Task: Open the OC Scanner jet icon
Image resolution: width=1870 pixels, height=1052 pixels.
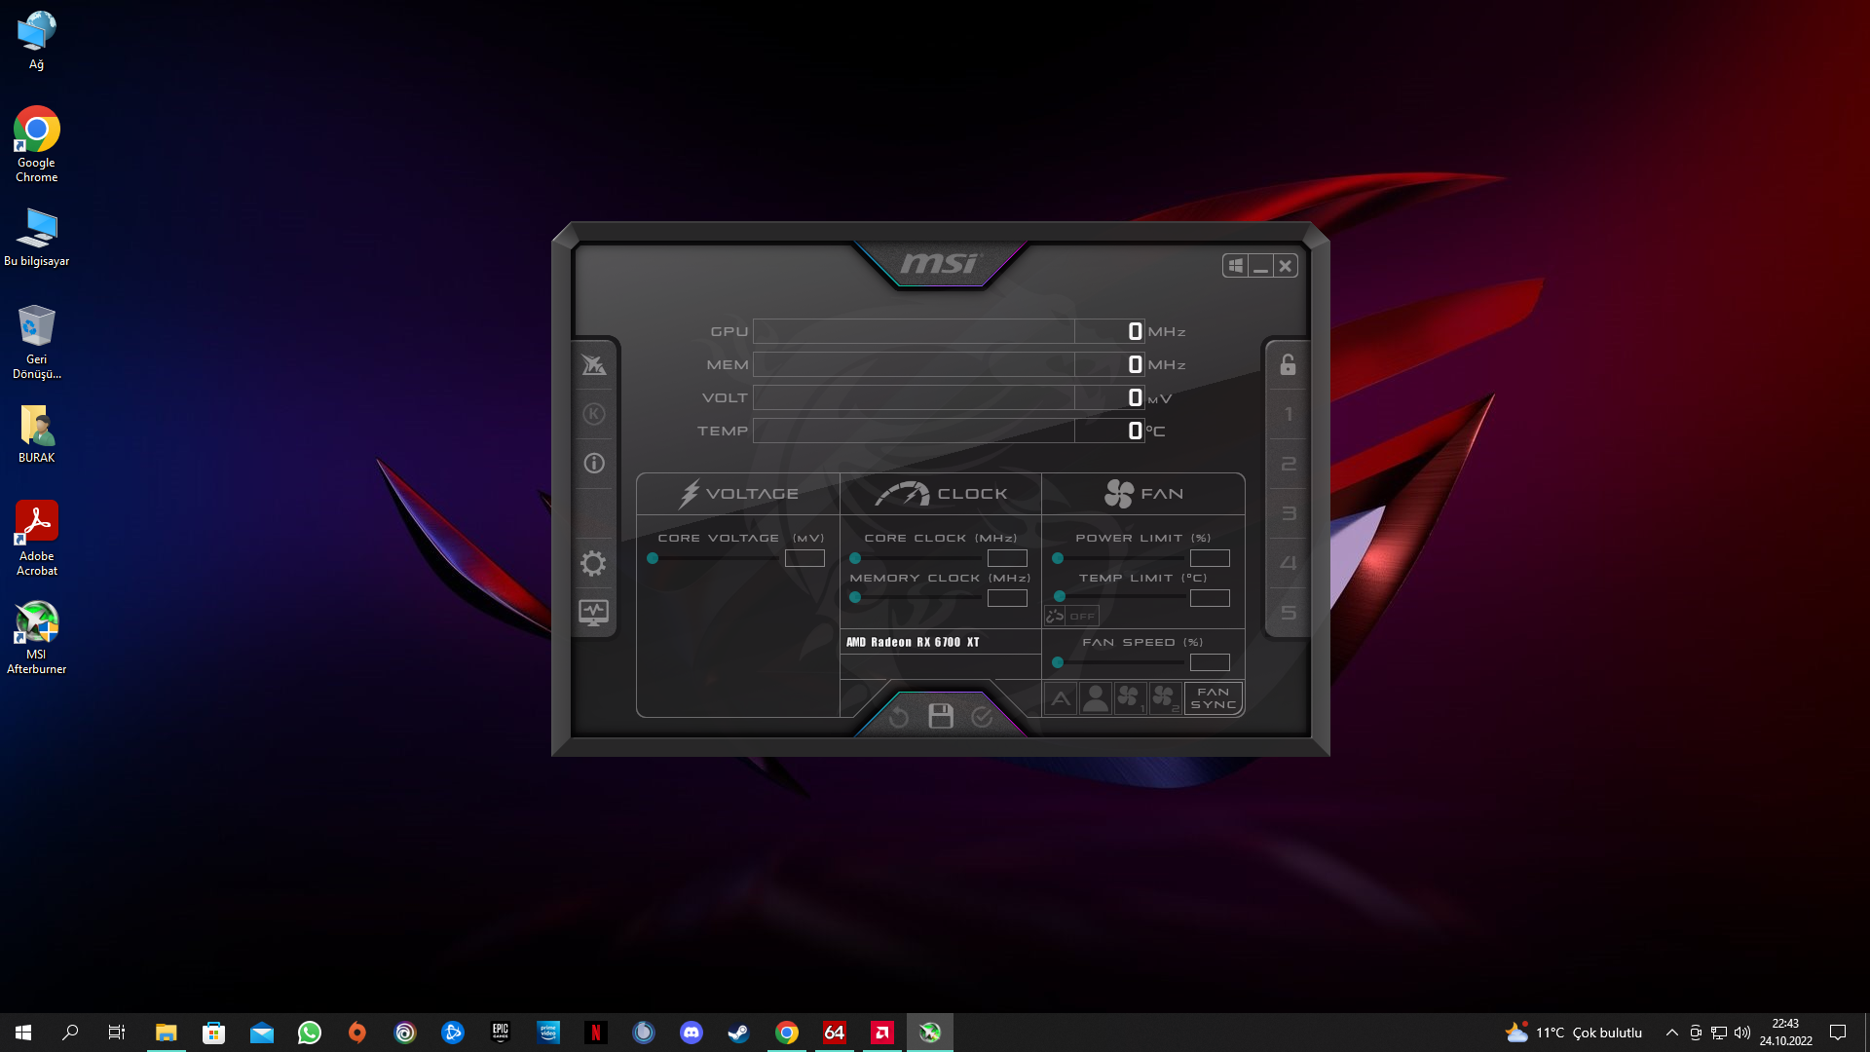Action: click(x=594, y=365)
